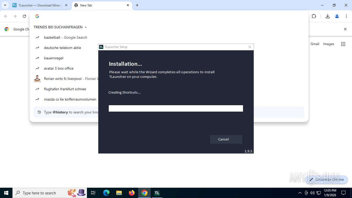Open File Explorer from taskbar

[119, 193]
